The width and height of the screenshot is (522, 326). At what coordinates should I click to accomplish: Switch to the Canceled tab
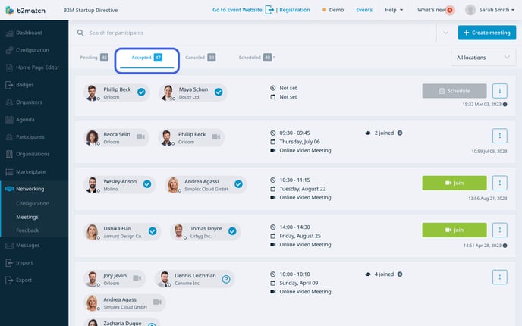(x=200, y=58)
